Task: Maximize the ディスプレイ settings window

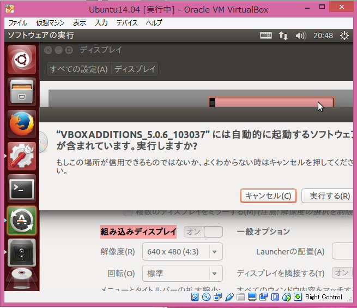Action: click(69, 50)
